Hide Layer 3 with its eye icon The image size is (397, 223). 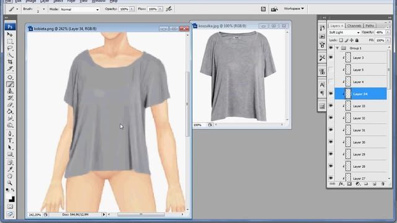point(331,58)
